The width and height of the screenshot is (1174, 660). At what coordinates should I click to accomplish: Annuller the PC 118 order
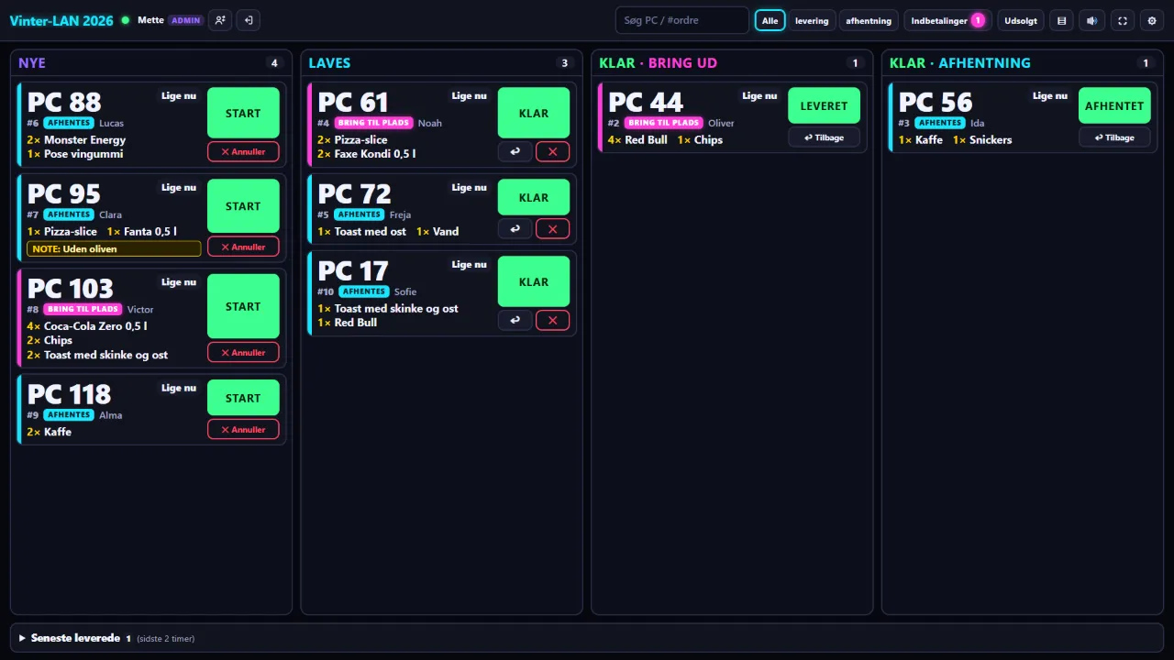click(243, 429)
